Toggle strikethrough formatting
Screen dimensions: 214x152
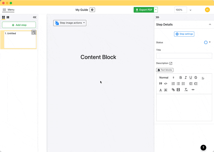coord(196,77)
